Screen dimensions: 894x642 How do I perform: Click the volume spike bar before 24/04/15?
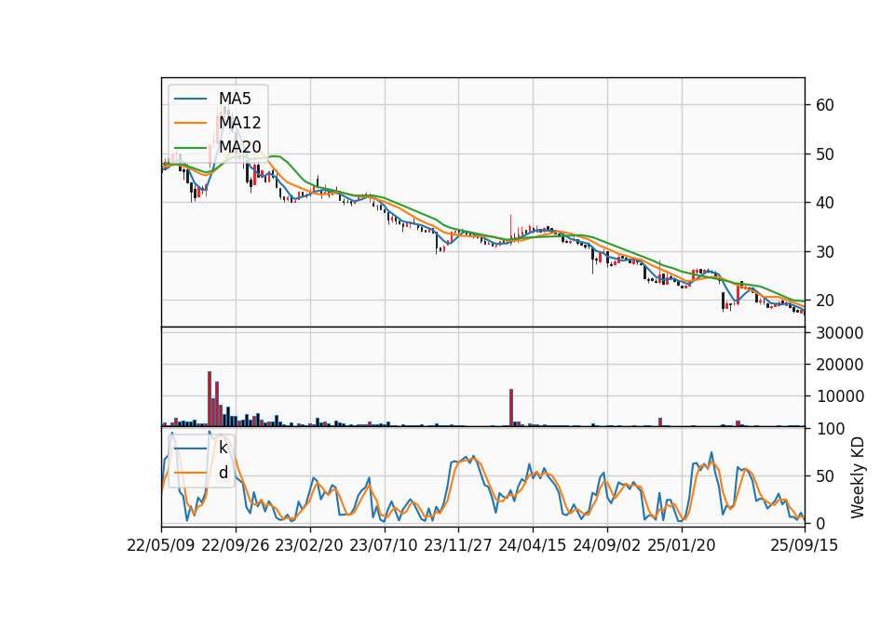pos(511,408)
